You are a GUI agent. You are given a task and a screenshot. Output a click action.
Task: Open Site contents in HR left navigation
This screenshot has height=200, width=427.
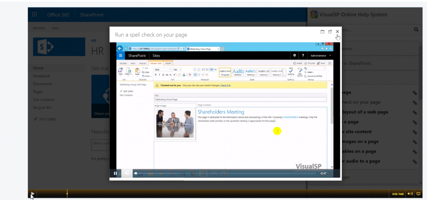(44, 100)
